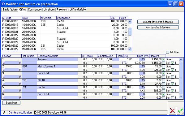Click Désignation column header in offers list
Screen dimensions: 185x116
83,18
